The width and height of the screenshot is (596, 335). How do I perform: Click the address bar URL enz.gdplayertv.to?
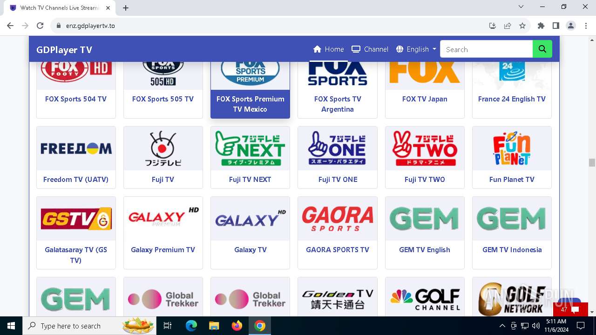pyautogui.click(x=90, y=26)
